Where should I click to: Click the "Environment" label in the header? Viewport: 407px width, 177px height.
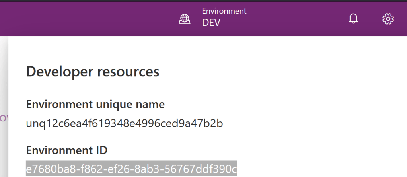click(224, 11)
